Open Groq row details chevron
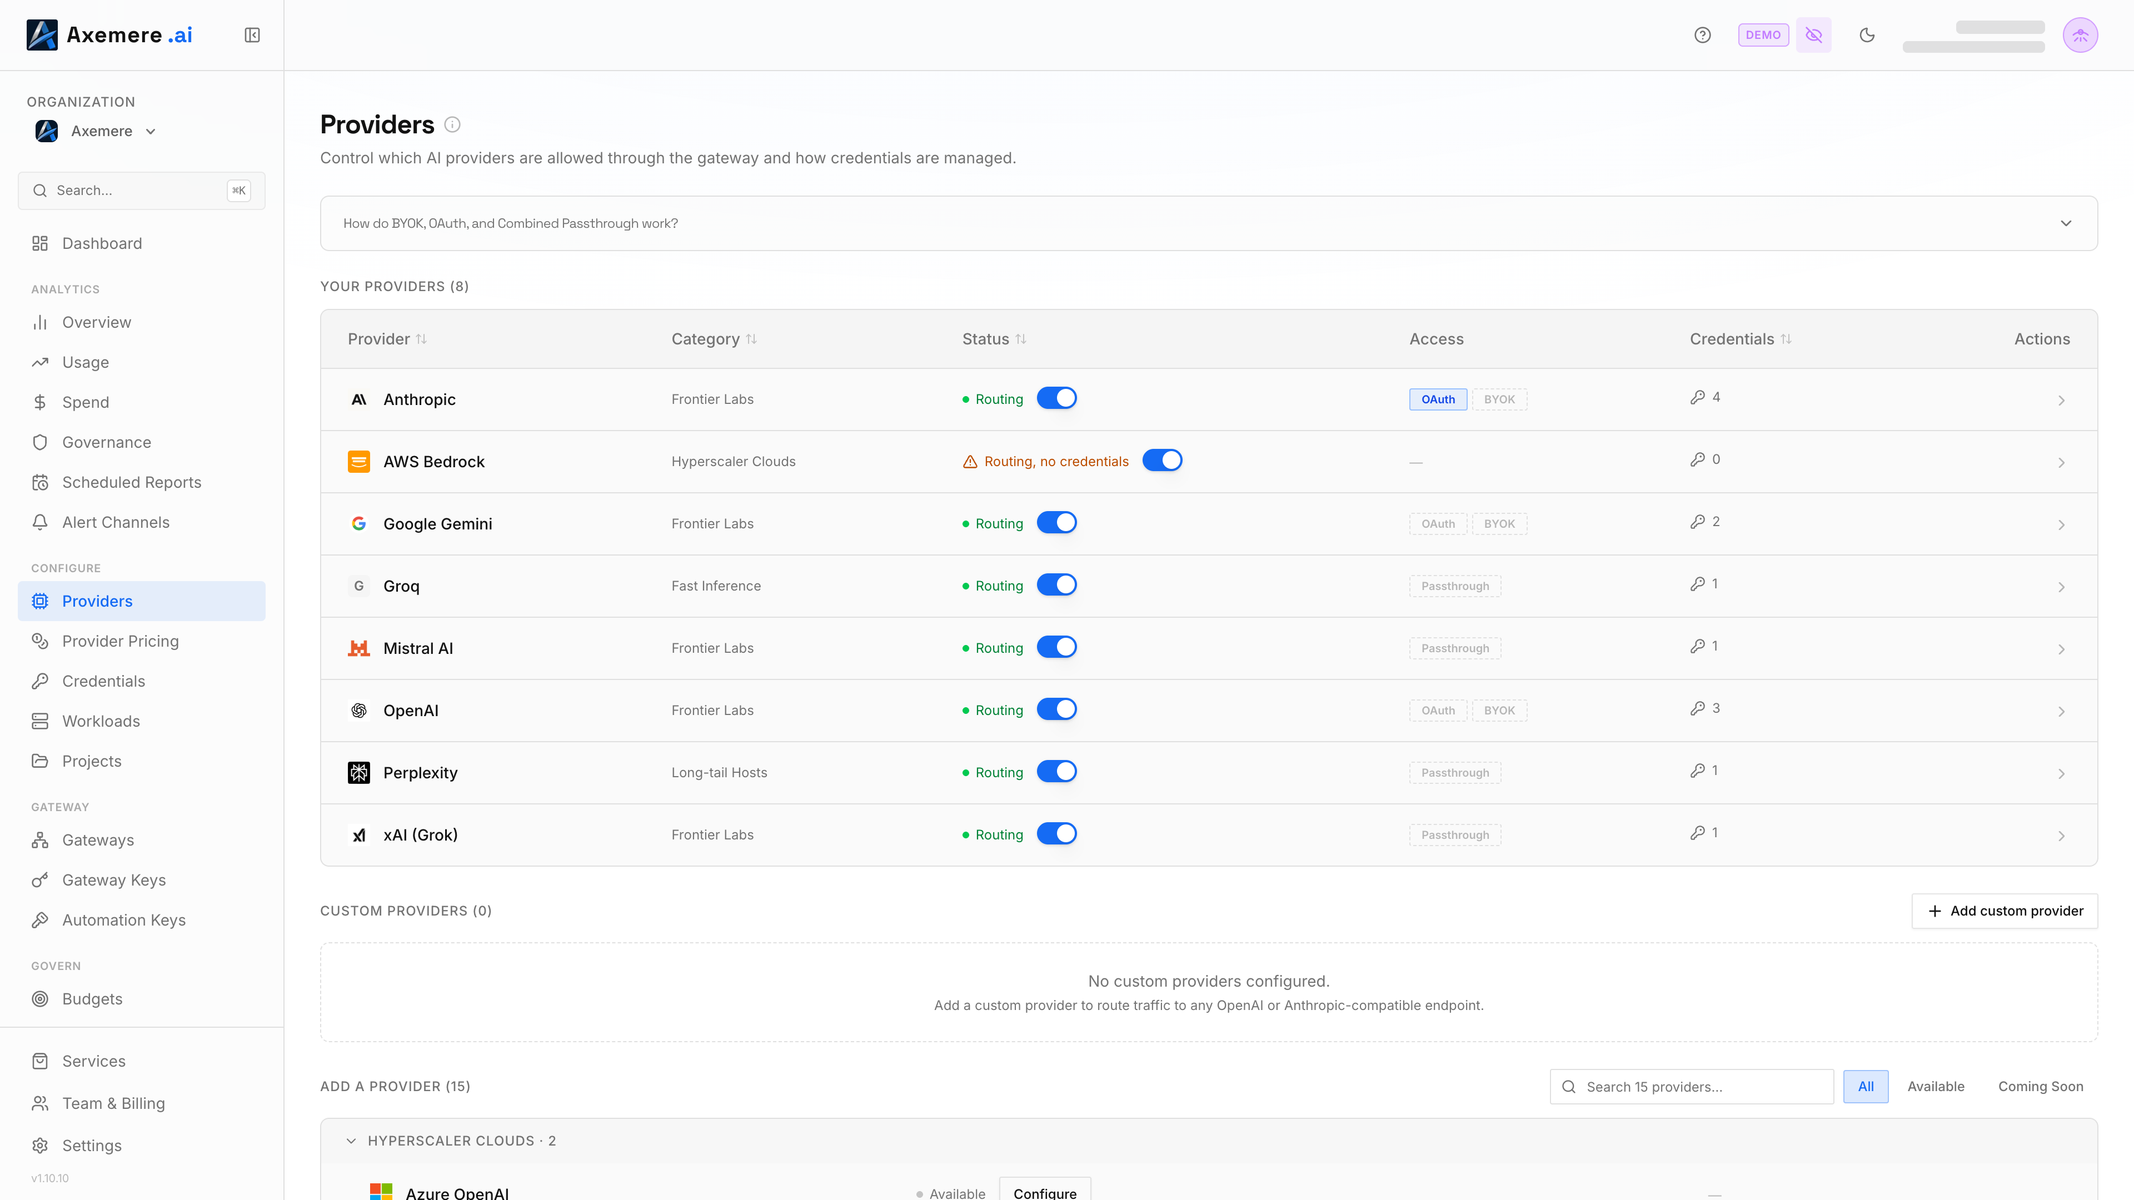The height and width of the screenshot is (1200, 2134). (2061, 587)
